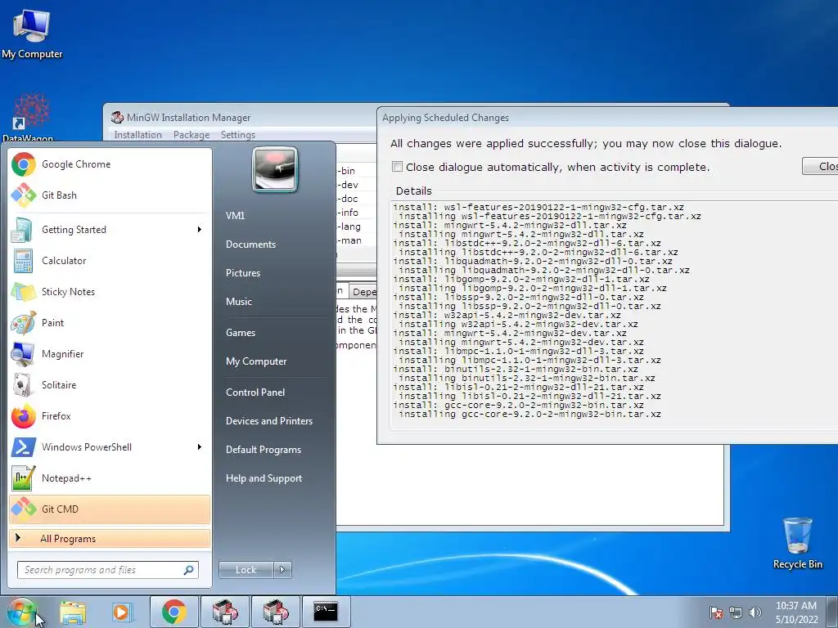Screen dimensions: 838x628
Task: Open Sticky Notes from Start menu
Action: (x=110, y=292)
